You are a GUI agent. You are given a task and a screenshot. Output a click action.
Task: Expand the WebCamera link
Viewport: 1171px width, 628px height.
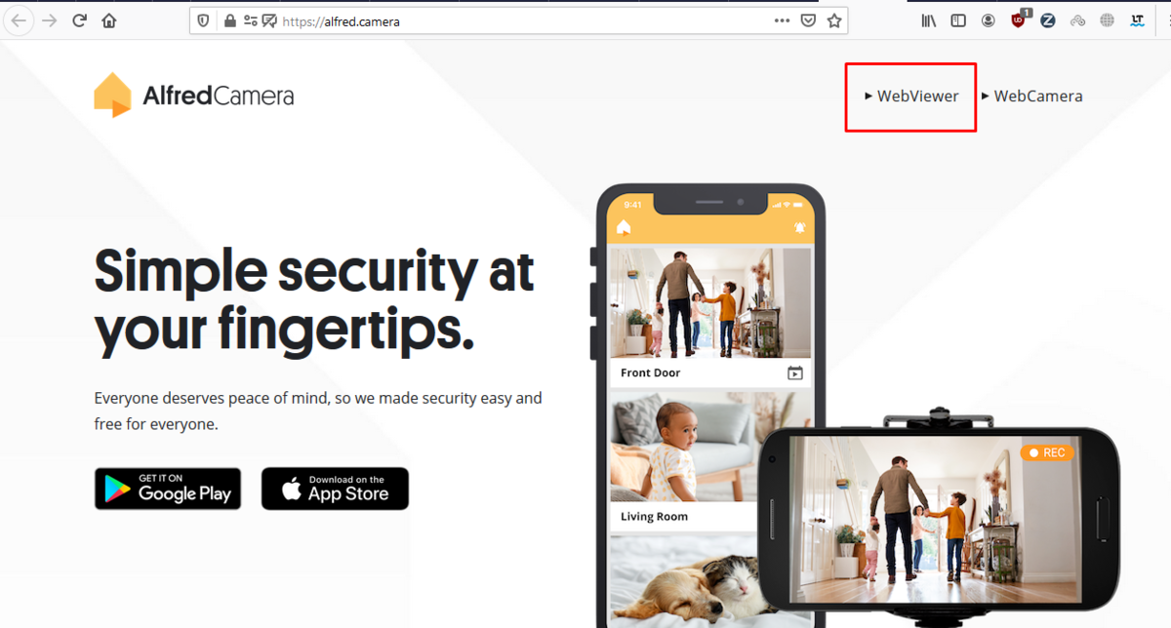pos(1032,96)
